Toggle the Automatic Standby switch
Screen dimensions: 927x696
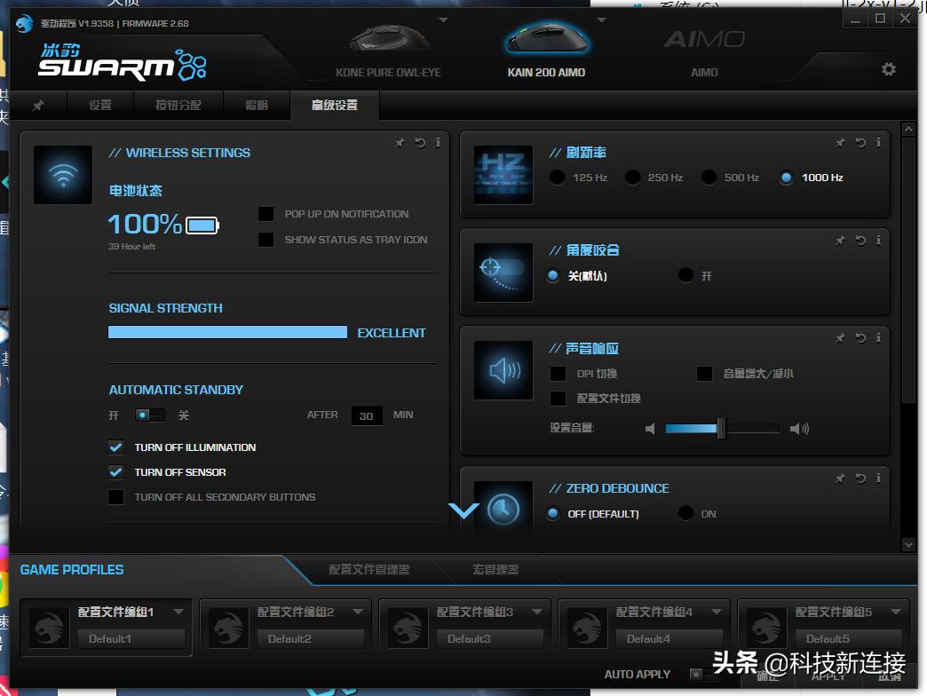149,415
